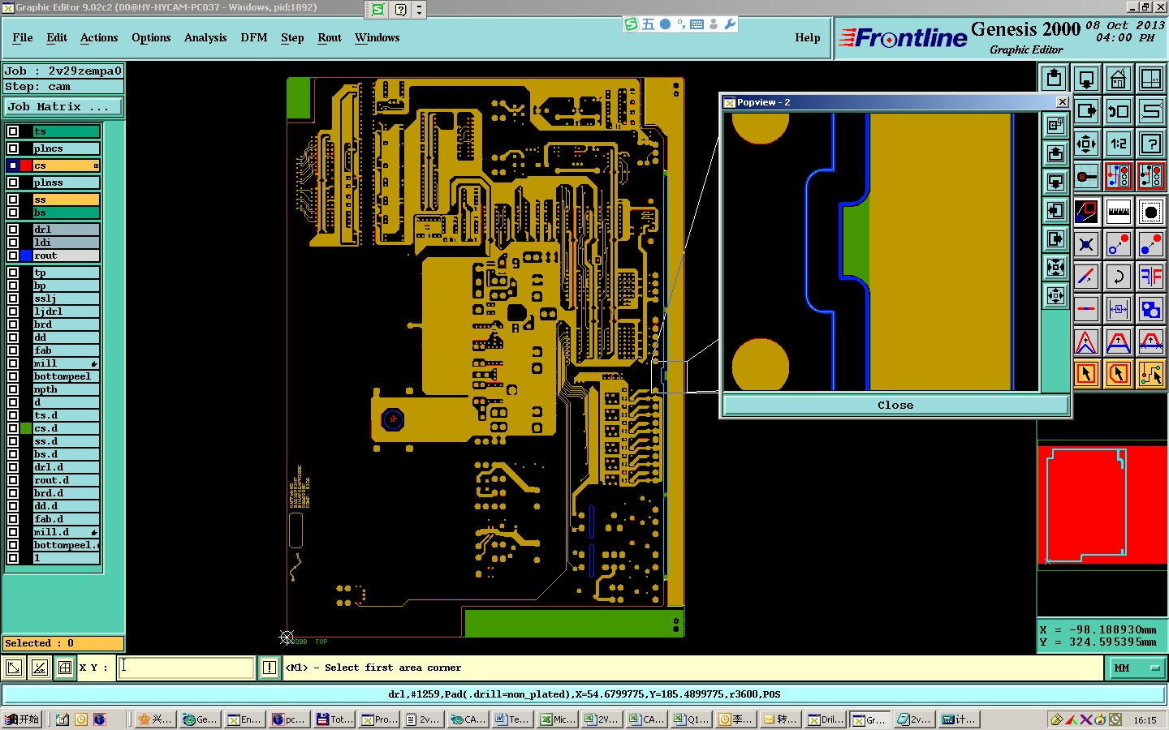Open the MM units dropdown

1137,668
